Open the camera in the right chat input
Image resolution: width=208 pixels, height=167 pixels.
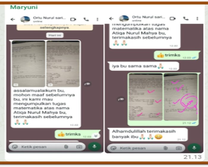point(179,148)
